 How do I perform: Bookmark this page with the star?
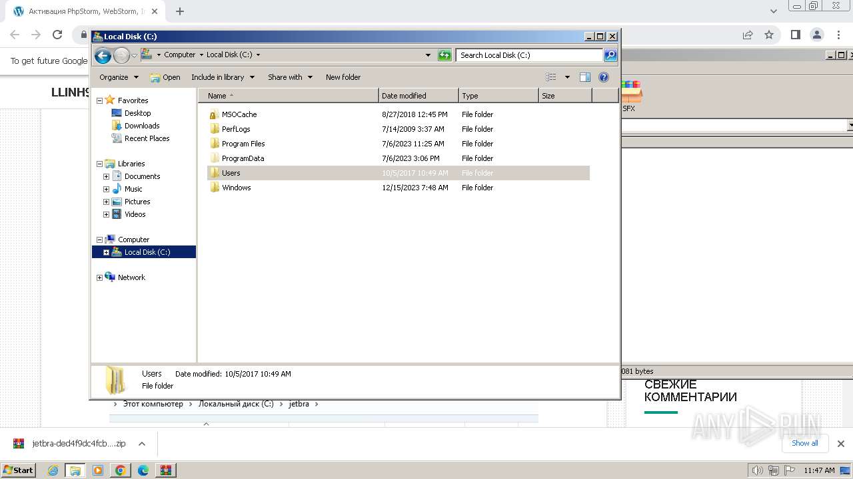coord(769,35)
